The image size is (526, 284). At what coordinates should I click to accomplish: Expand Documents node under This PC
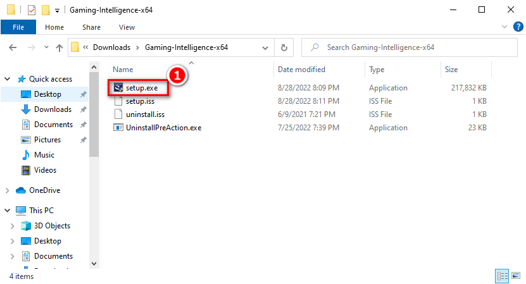click(x=13, y=256)
